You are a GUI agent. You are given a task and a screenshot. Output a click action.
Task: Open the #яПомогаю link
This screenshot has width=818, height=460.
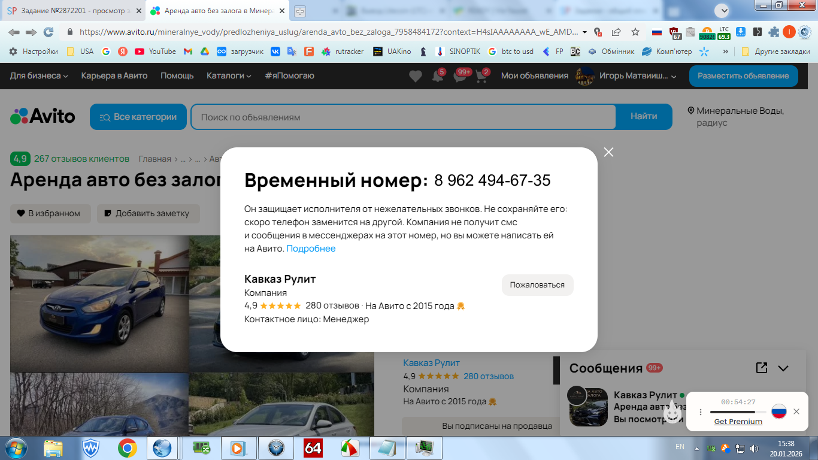click(289, 76)
